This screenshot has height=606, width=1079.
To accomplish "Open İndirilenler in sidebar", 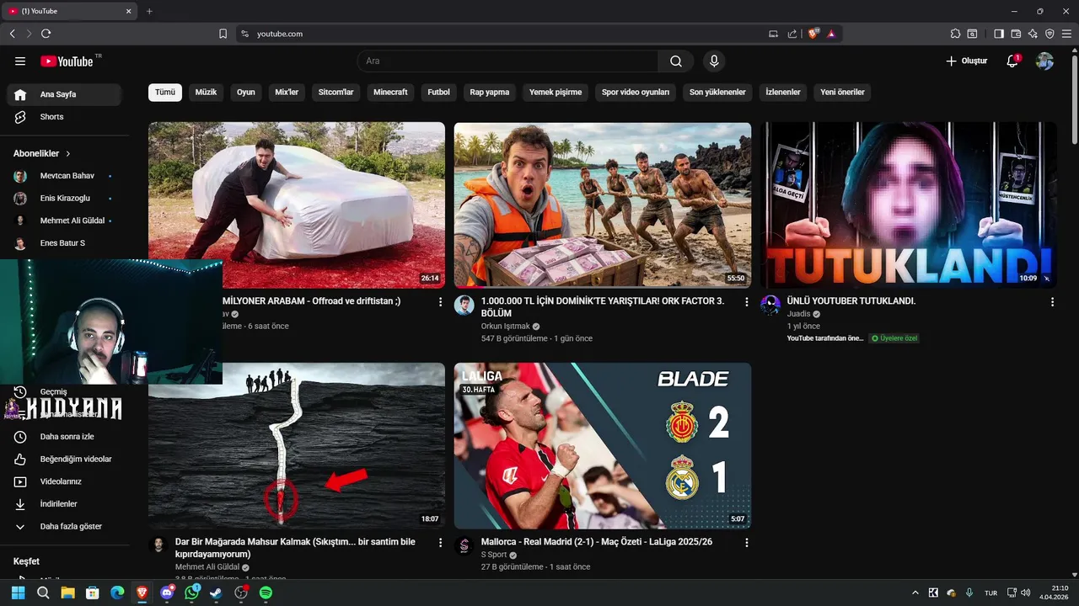I will (63, 504).
